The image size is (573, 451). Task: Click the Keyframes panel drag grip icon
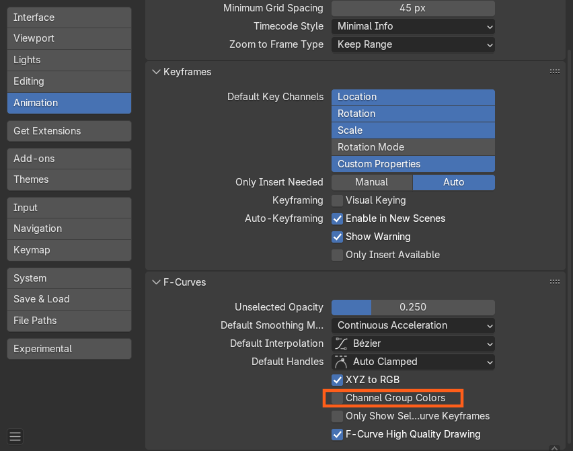coord(554,71)
